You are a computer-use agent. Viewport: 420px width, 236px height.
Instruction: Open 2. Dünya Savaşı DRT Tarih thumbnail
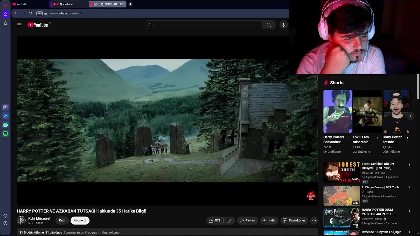342,196
